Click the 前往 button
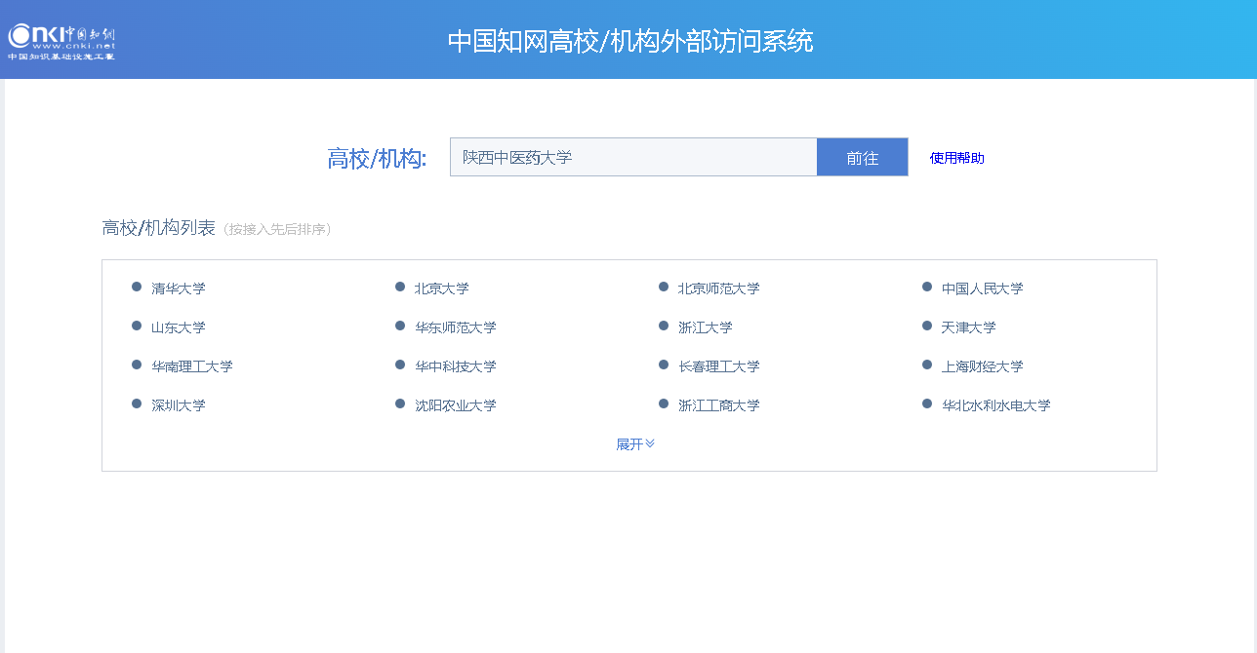The image size is (1257, 653). click(863, 157)
